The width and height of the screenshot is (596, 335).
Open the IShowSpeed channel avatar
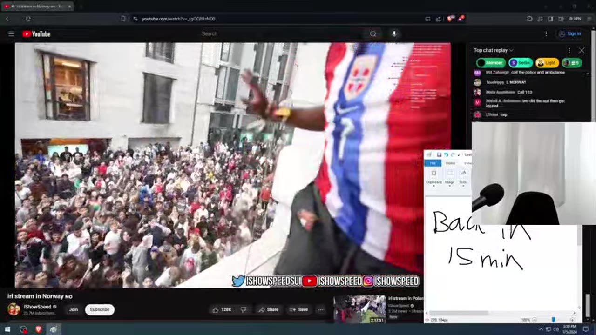14,309
